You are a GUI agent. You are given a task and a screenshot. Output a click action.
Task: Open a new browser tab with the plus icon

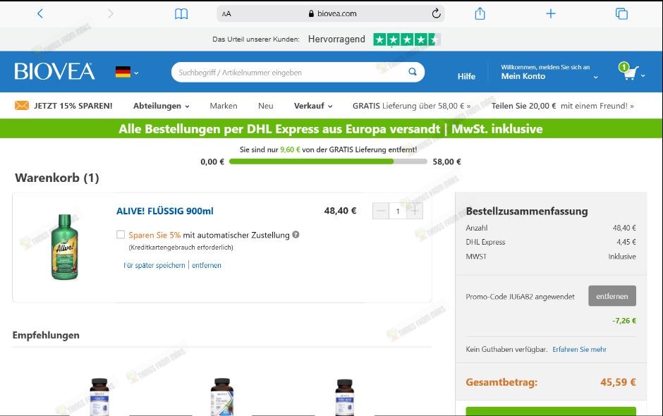[550, 13]
